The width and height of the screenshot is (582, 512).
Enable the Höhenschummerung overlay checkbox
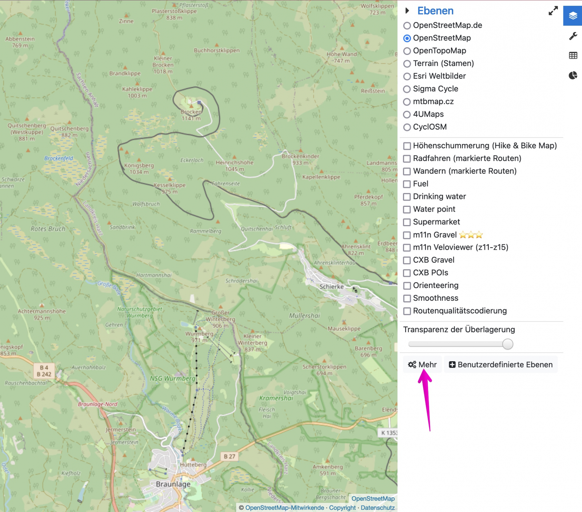[407, 146]
